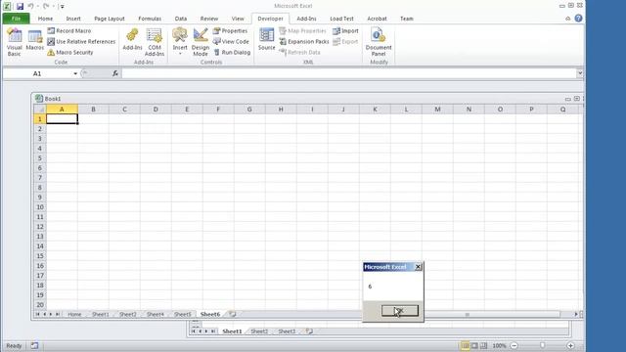Open Excel Help question mark icon

pos(578,19)
